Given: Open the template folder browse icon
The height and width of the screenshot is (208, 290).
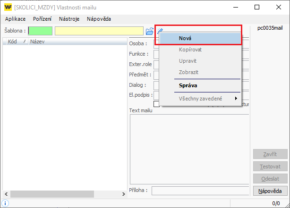Looking at the screenshot, I should tap(150, 31).
